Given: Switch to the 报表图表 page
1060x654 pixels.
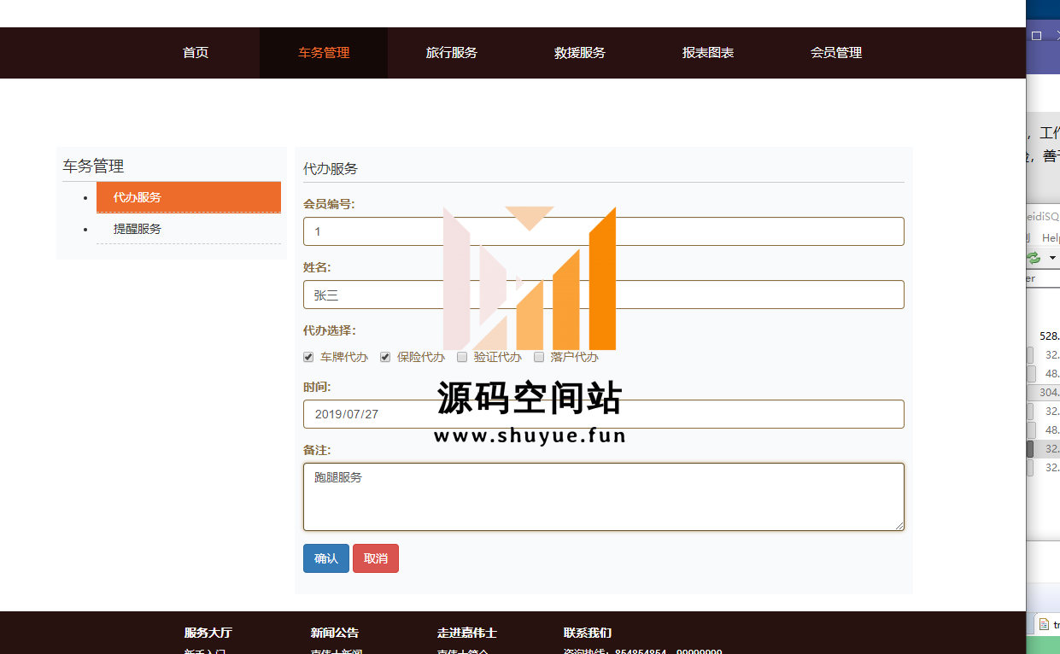Looking at the screenshot, I should point(708,53).
